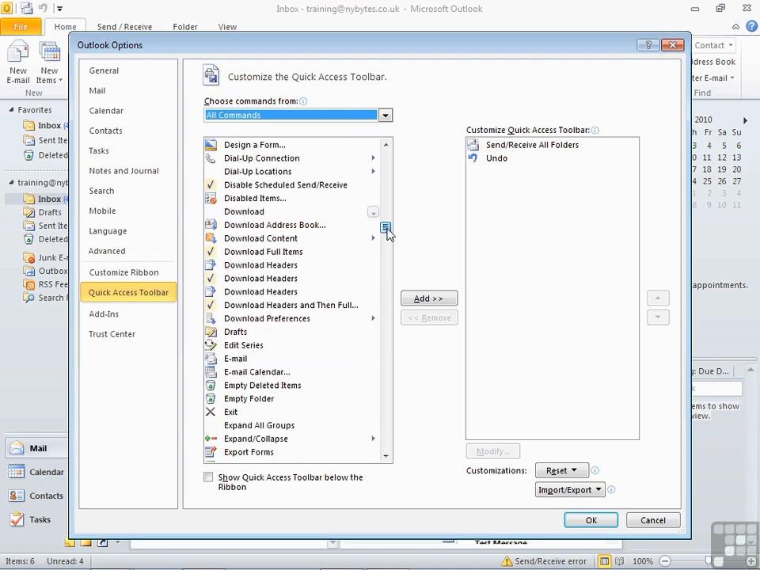Collapse the Favorites folder group

11,110
